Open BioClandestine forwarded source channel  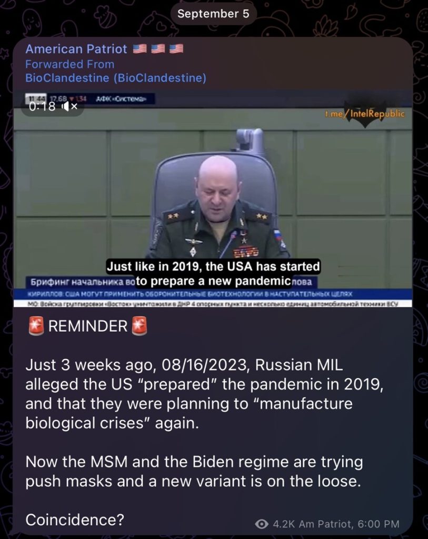(x=116, y=78)
